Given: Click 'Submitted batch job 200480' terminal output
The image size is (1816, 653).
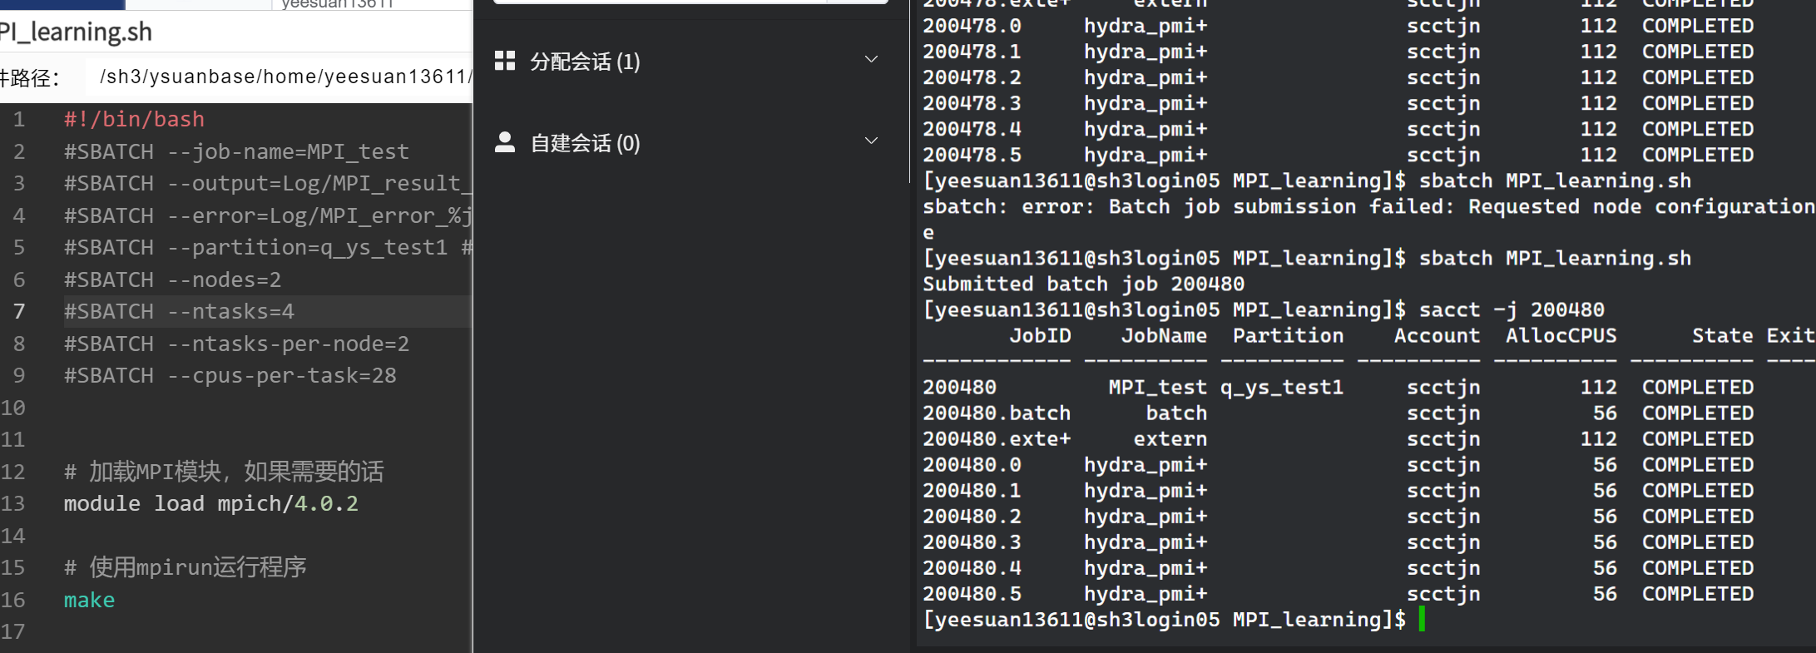Looking at the screenshot, I should click(1083, 284).
